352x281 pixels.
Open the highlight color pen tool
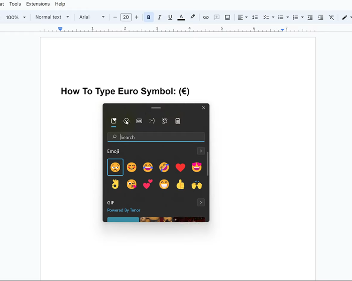(192, 17)
